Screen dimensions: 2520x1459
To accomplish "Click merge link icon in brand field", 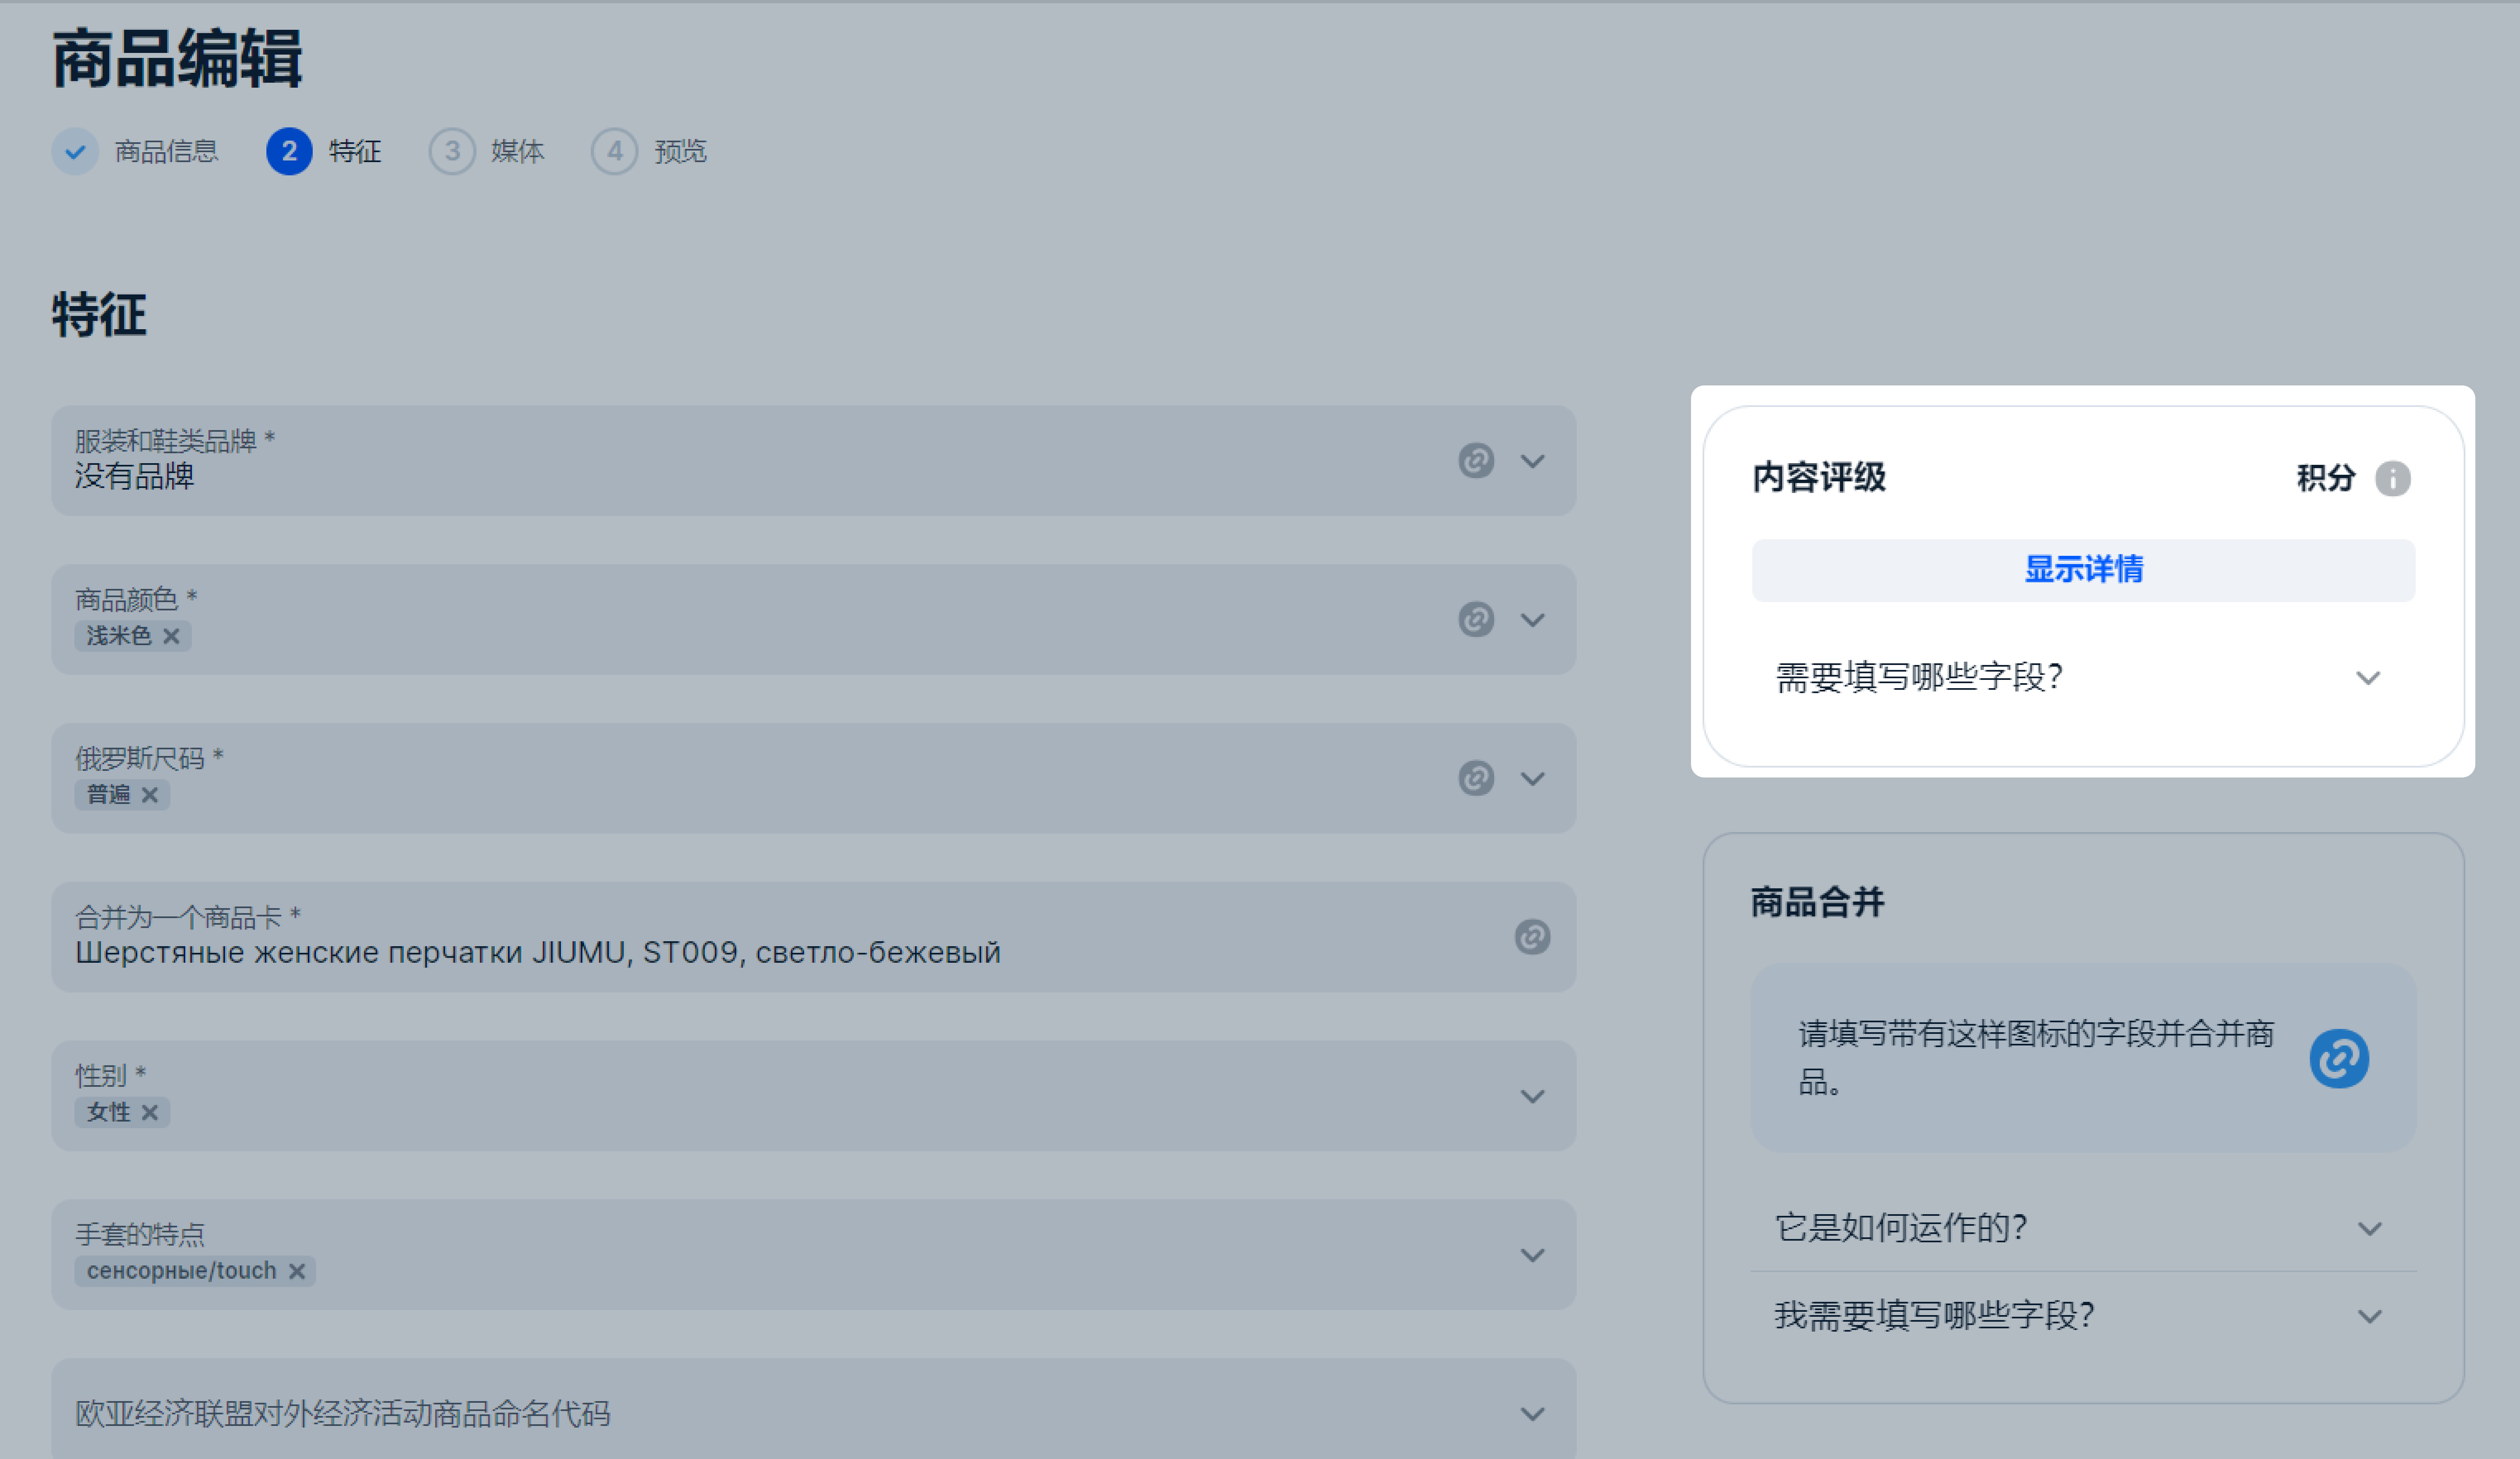I will click(1476, 461).
